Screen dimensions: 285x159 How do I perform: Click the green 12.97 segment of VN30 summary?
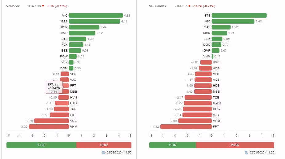coord(173,145)
